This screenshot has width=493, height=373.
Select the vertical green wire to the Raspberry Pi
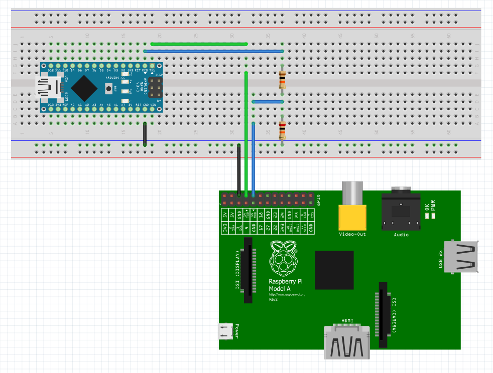246,134
